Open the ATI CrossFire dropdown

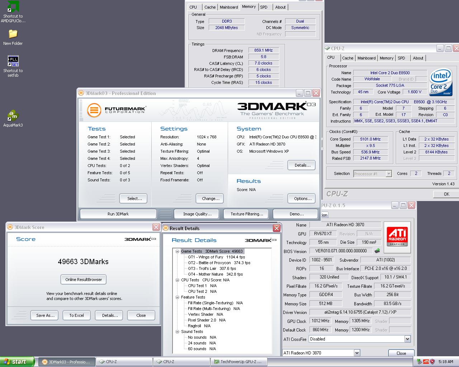407,339
